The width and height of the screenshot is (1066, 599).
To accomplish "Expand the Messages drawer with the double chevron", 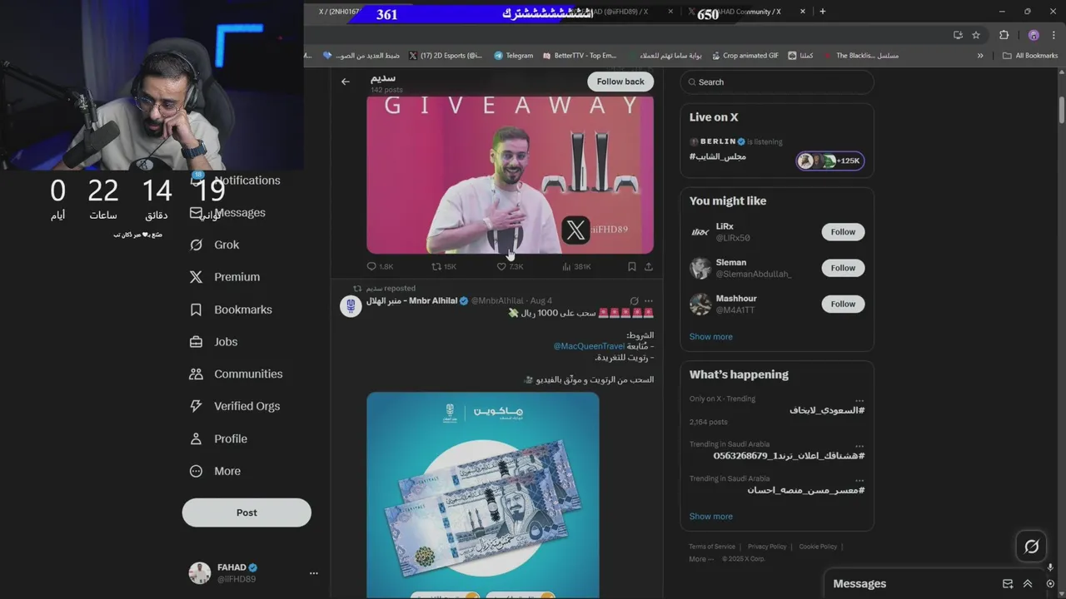I will [x=1028, y=584].
